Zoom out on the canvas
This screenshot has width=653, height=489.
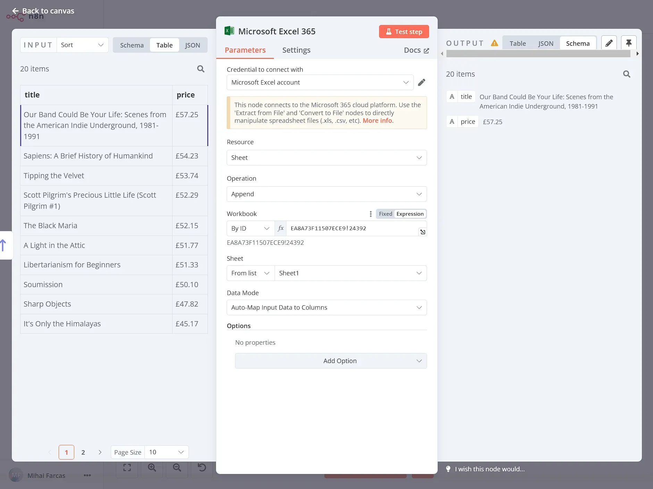(x=177, y=468)
